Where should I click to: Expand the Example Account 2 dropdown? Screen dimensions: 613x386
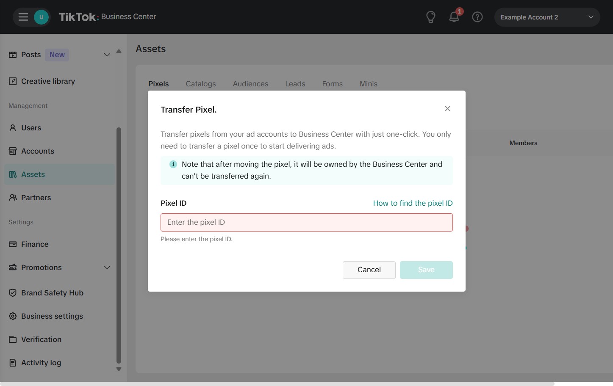pyautogui.click(x=546, y=17)
